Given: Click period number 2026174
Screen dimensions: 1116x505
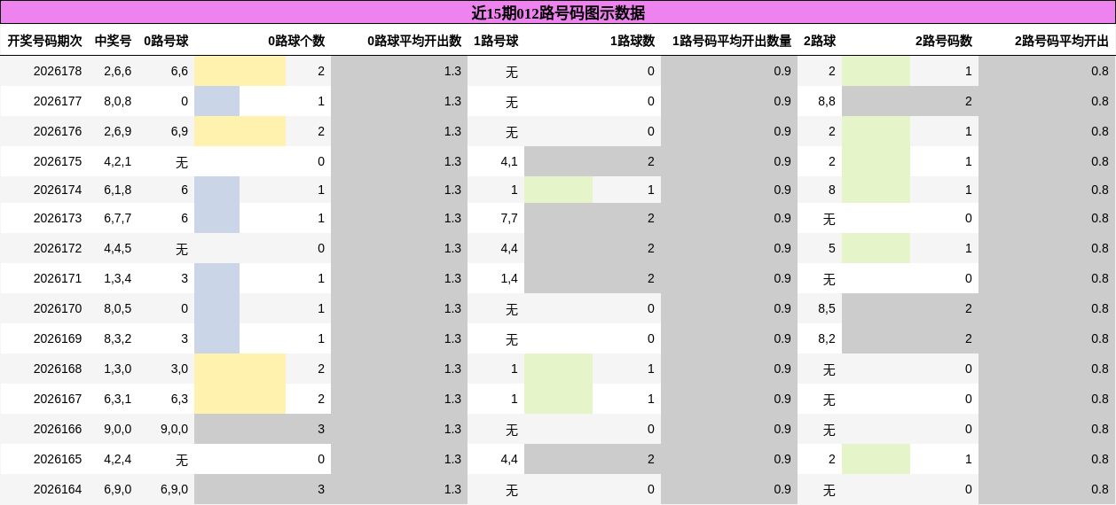Looking at the screenshot, I should 58,190.
